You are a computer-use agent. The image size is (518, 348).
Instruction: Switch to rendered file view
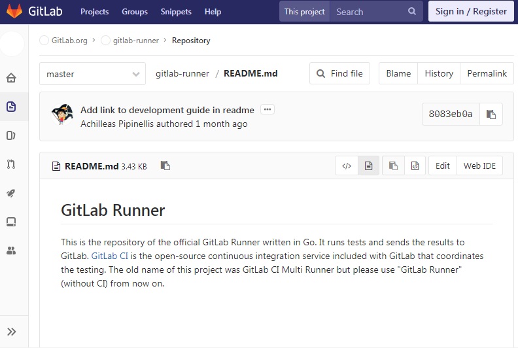[368, 166]
